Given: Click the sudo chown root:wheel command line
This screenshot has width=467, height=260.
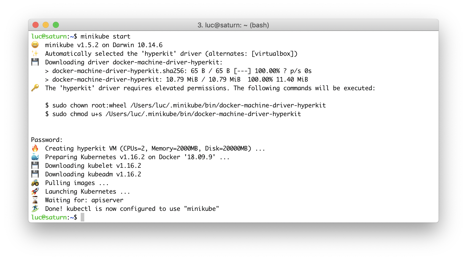Looking at the screenshot, I should pyautogui.click(x=185, y=105).
